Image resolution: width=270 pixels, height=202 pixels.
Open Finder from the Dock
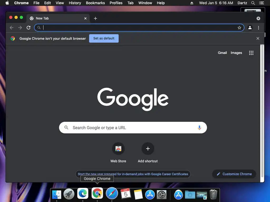(57, 194)
